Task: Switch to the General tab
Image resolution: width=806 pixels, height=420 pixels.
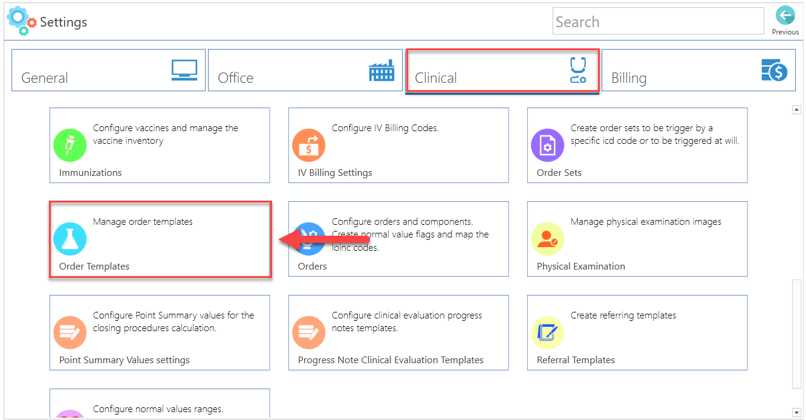Action: point(108,70)
